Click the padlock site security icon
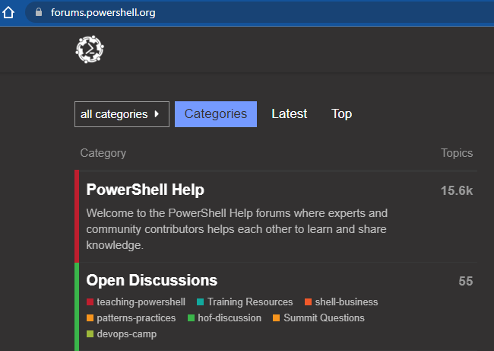This screenshot has width=494, height=351. (39, 12)
